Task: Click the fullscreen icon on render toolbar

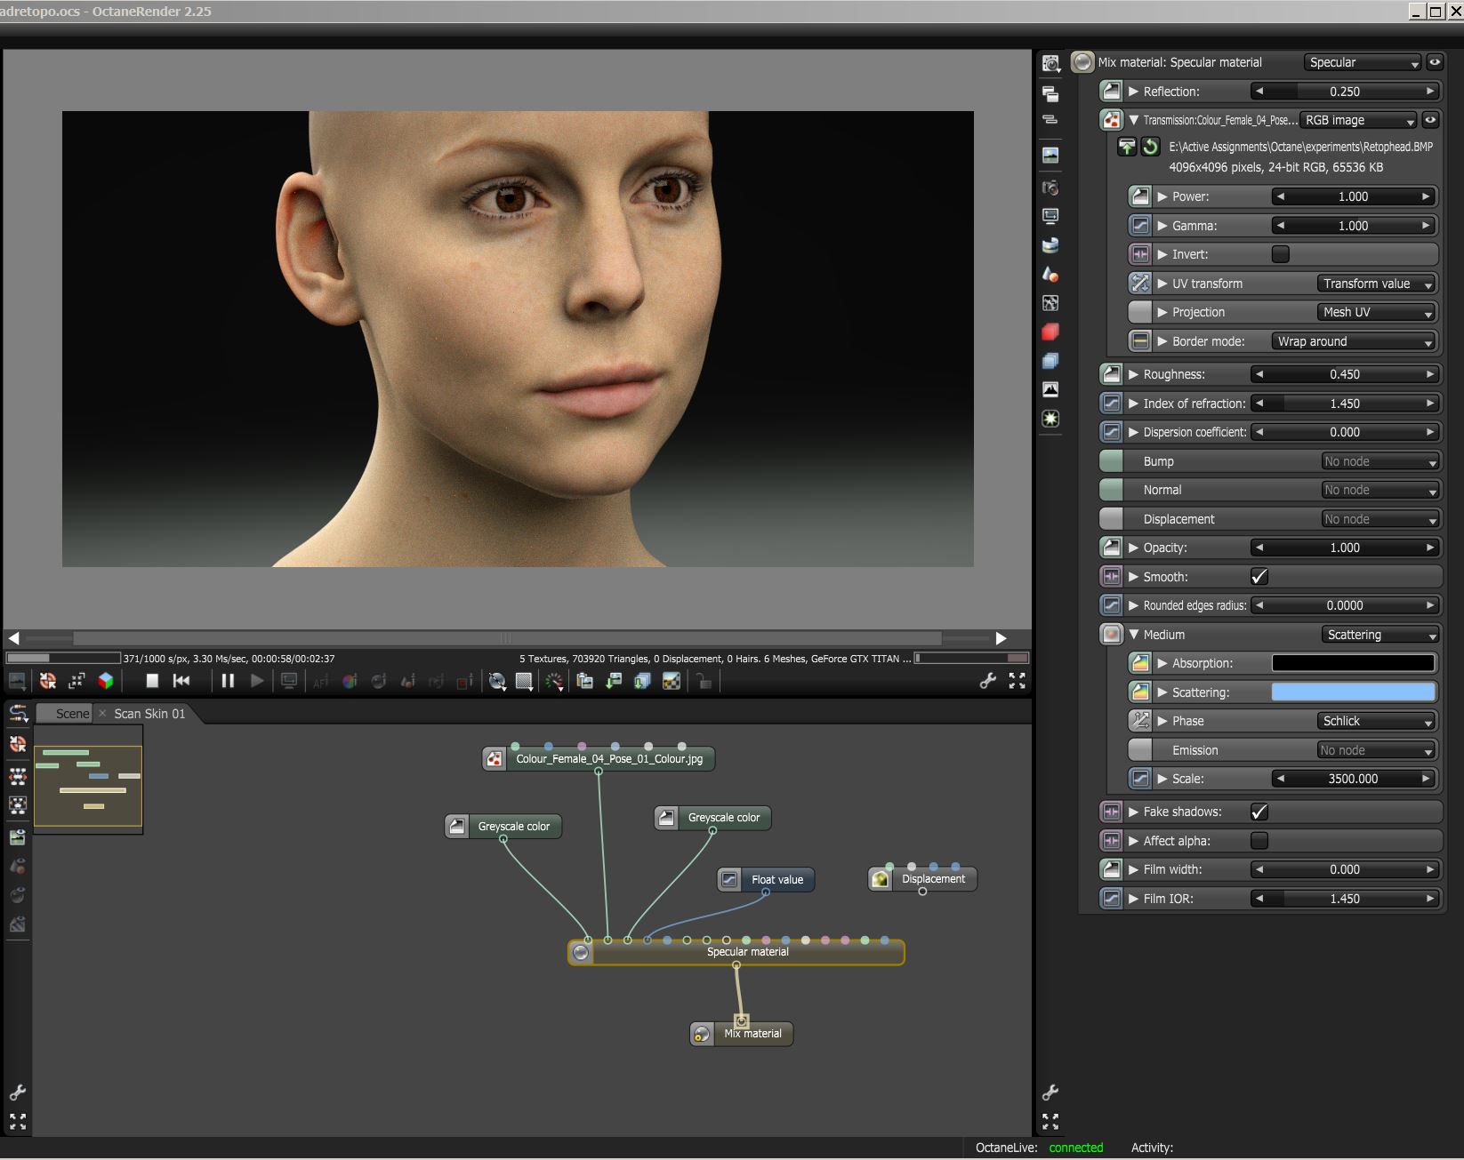Action: (x=1017, y=681)
